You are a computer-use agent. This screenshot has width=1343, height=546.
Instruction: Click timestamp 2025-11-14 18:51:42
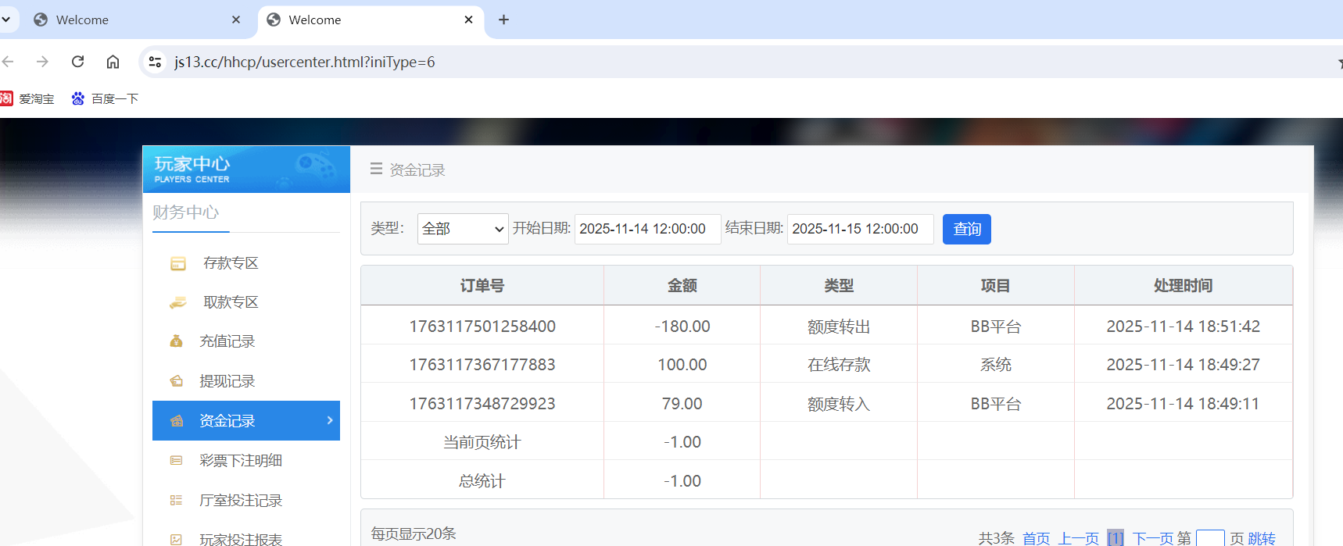(1184, 327)
